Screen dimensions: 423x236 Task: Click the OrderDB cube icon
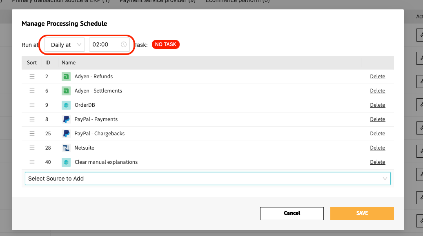[66, 105]
